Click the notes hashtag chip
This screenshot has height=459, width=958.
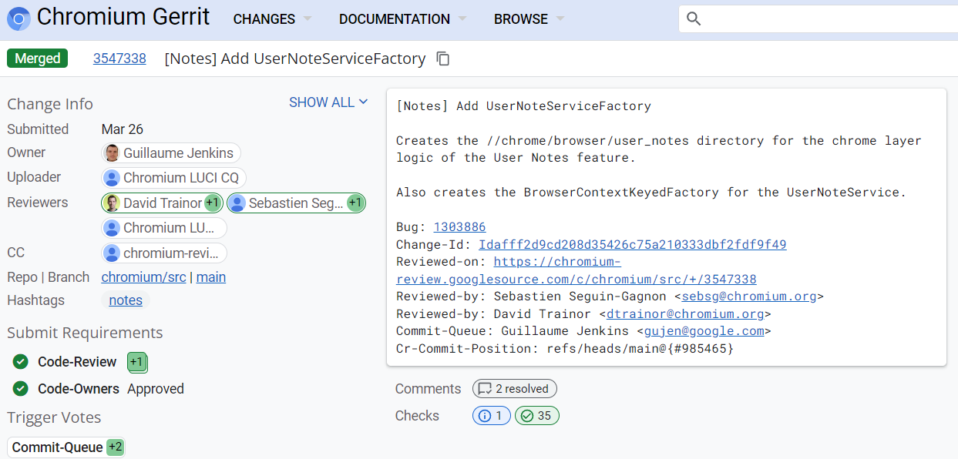[126, 300]
